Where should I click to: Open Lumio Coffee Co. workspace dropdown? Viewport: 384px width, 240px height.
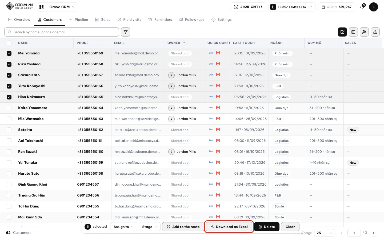point(292,7)
